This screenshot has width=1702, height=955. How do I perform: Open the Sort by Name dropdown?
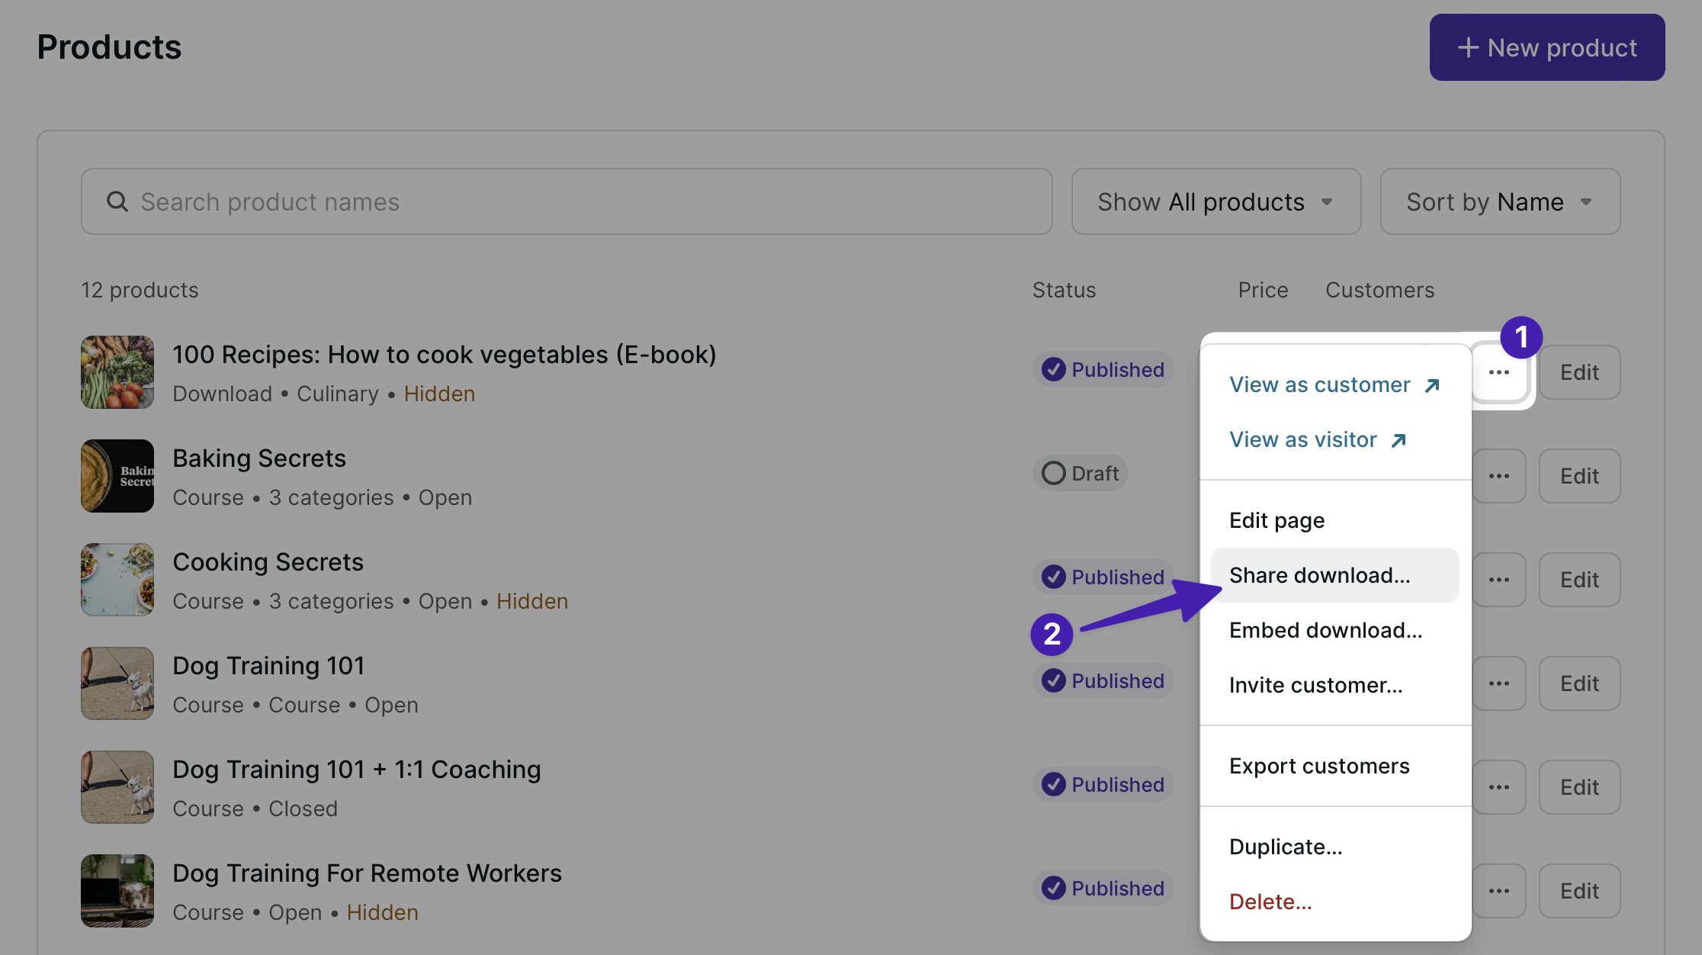(1499, 201)
